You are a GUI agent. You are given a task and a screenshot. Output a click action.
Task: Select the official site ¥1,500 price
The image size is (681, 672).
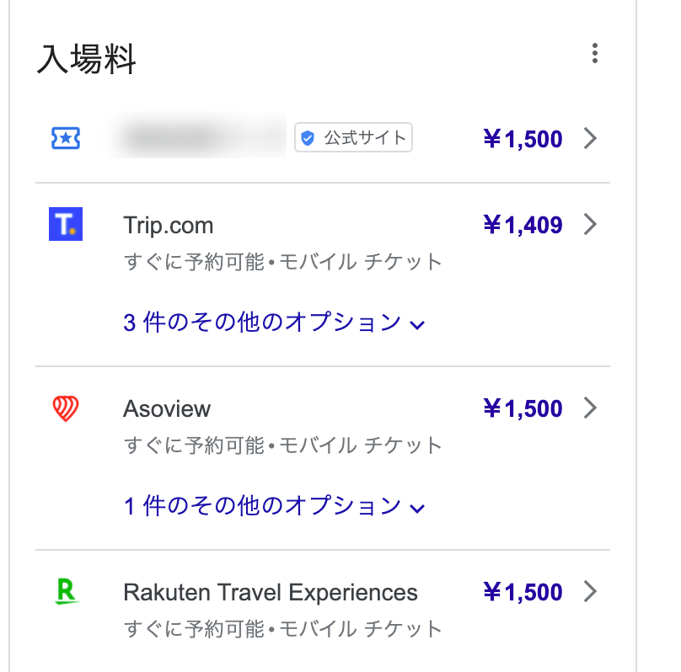523,139
